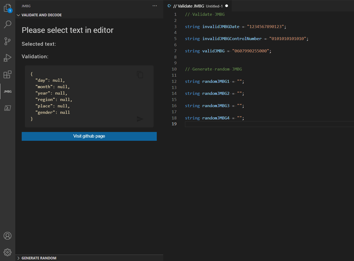Click the randomJMBG1 variable
This screenshot has width=354, height=261.
216,81
